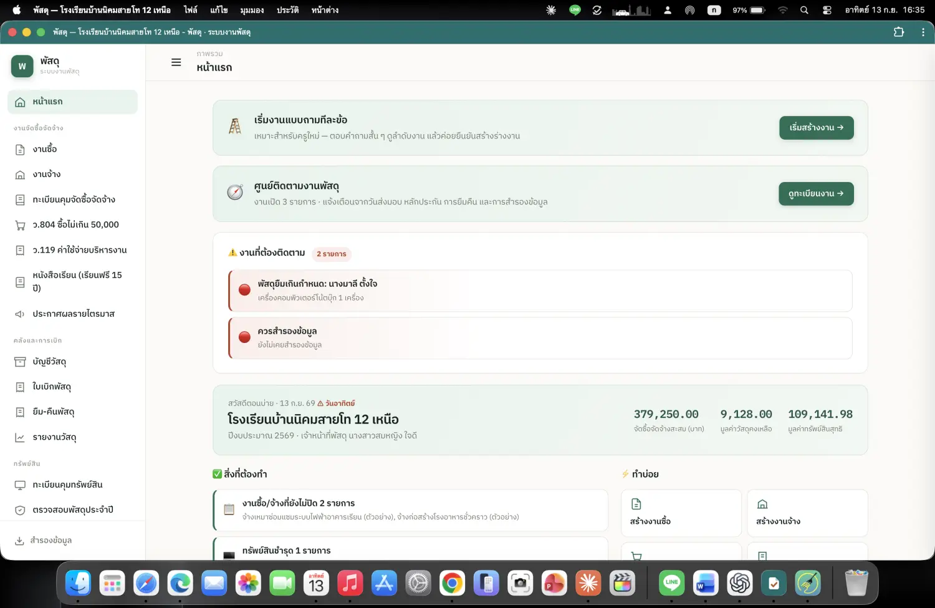This screenshot has width=935, height=608.
Task: Open macOS Control Center toggle icon
Action: pyautogui.click(x=827, y=10)
